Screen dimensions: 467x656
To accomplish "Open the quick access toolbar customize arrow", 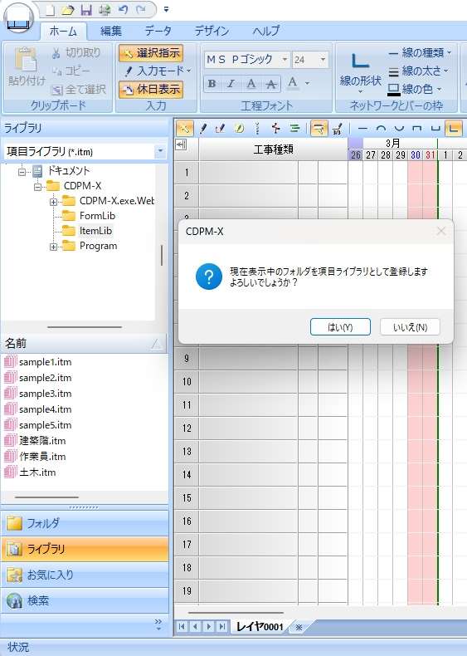I will point(166,10).
